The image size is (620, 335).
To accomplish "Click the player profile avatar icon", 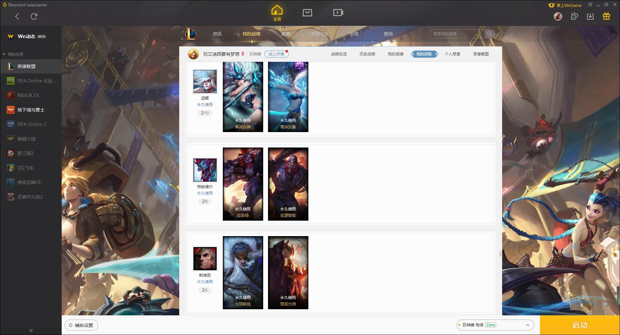I will [x=193, y=54].
